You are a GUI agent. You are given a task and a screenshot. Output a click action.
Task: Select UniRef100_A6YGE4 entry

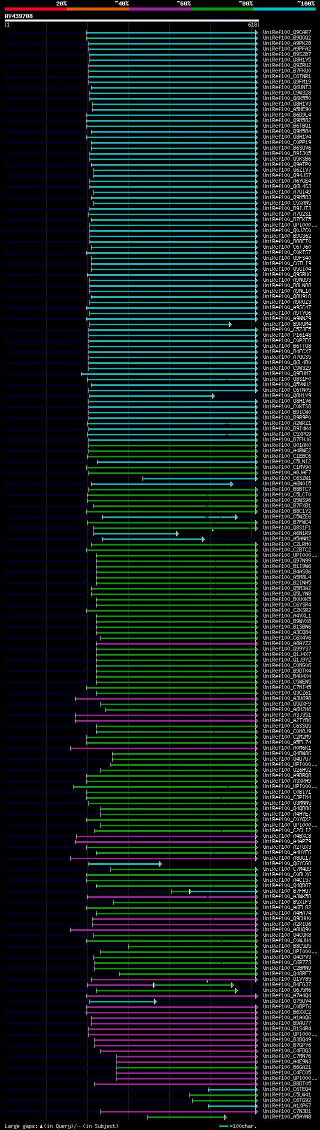point(287,181)
